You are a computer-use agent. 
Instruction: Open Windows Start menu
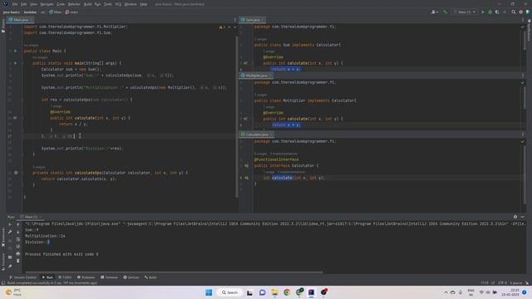coord(209,292)
